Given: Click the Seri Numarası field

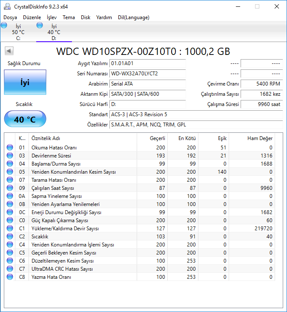Looking at the screenshot, I should (x=147, y=74).
